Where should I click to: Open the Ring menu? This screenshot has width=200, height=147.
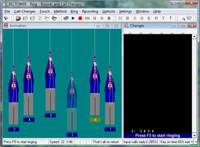[x=74, y=12]
